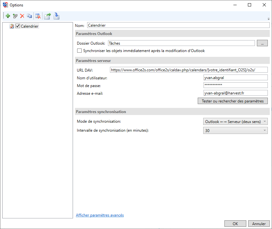Viewport: 272px width, 229px height.
Task: Click the export profiles icon with green arrow
Action: coord(48,16)
